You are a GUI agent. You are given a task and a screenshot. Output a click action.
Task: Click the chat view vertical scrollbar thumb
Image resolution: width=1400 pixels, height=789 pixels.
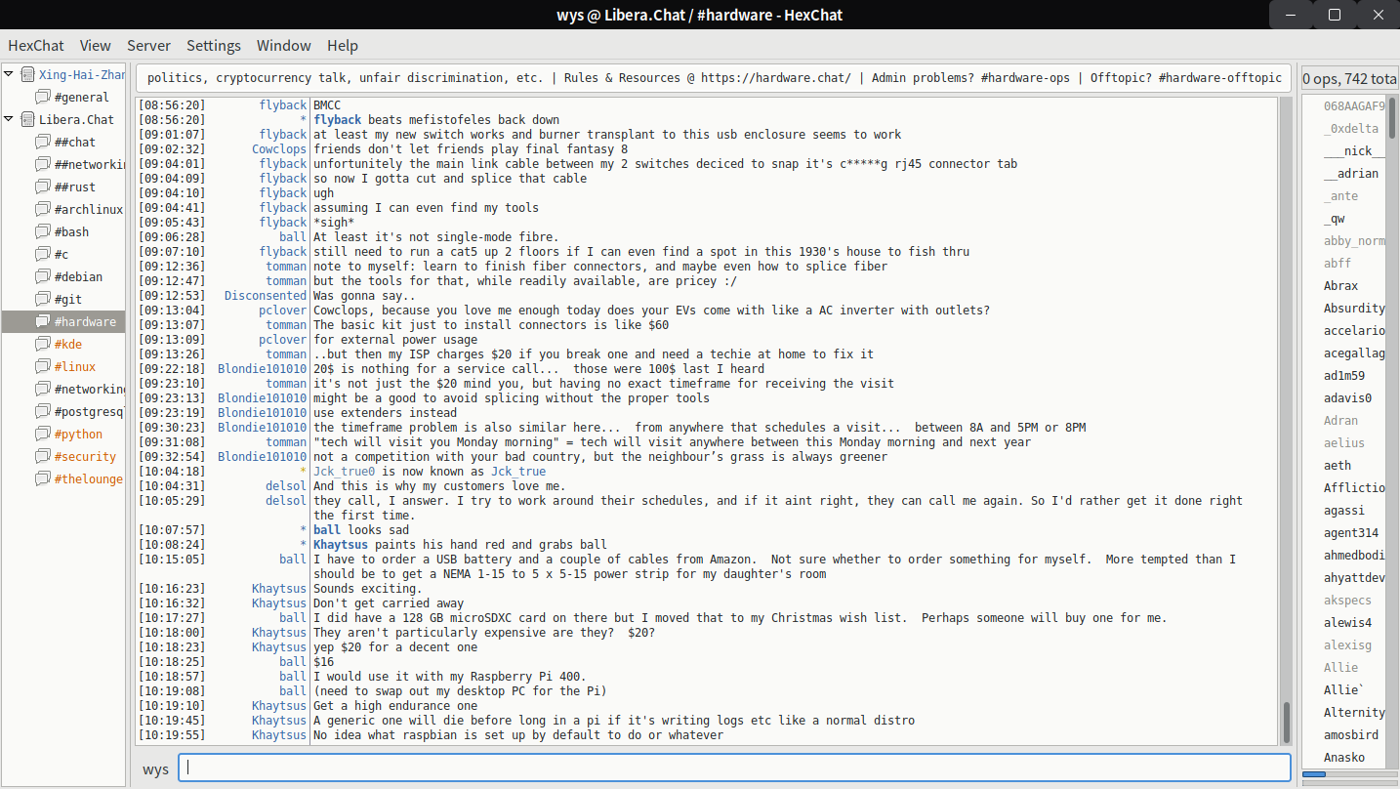tap(1287, 722)
